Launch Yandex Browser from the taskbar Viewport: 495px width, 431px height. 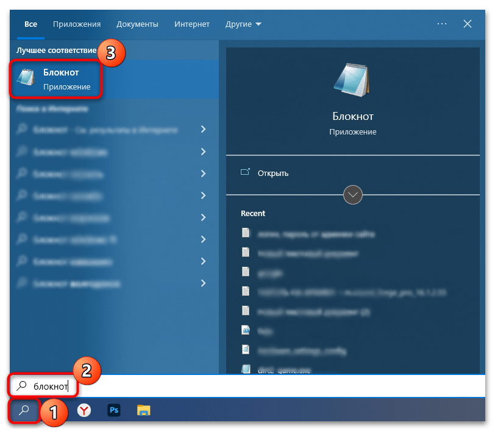[84, 411]
